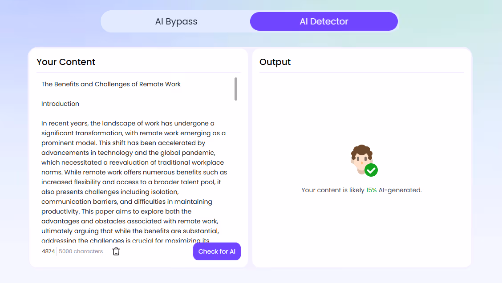Select the AI Detector tab
502x283 pixels.
(324, 21)
